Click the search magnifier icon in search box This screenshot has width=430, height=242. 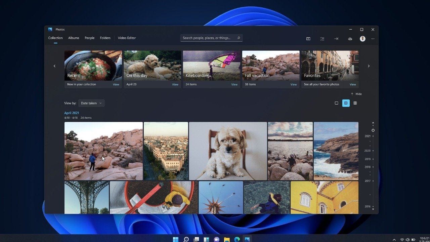[239, 38]
